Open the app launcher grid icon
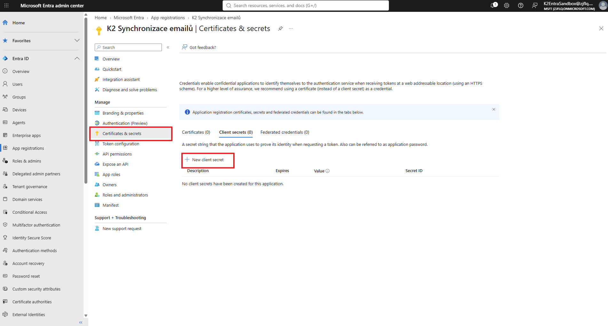 pyautogui.click(x=6, y=5)
